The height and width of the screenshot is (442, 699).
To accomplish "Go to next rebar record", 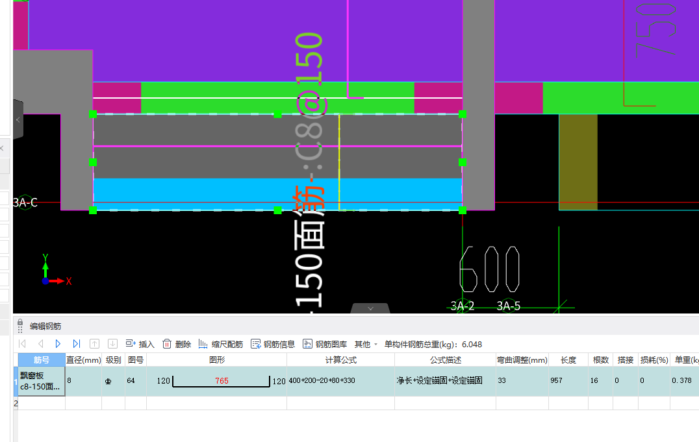I will [58, 343].
